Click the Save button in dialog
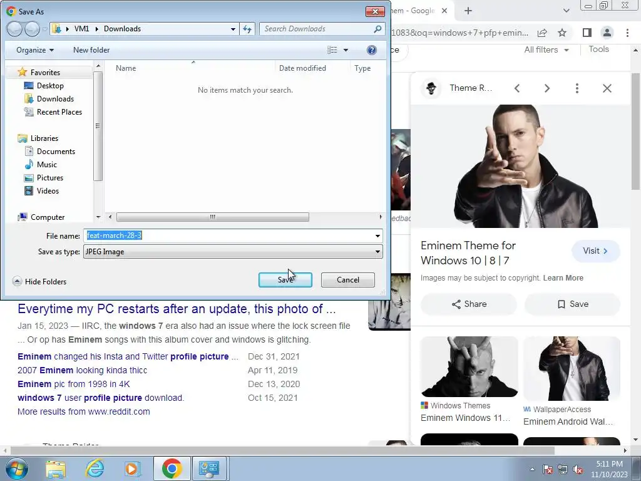Screen dimensions: 641x481 (x=285, y=280)
